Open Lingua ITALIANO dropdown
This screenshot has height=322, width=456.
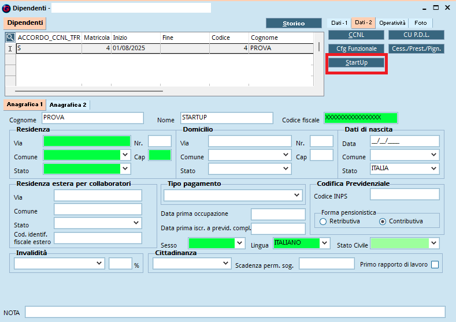(x=325, y=243)
